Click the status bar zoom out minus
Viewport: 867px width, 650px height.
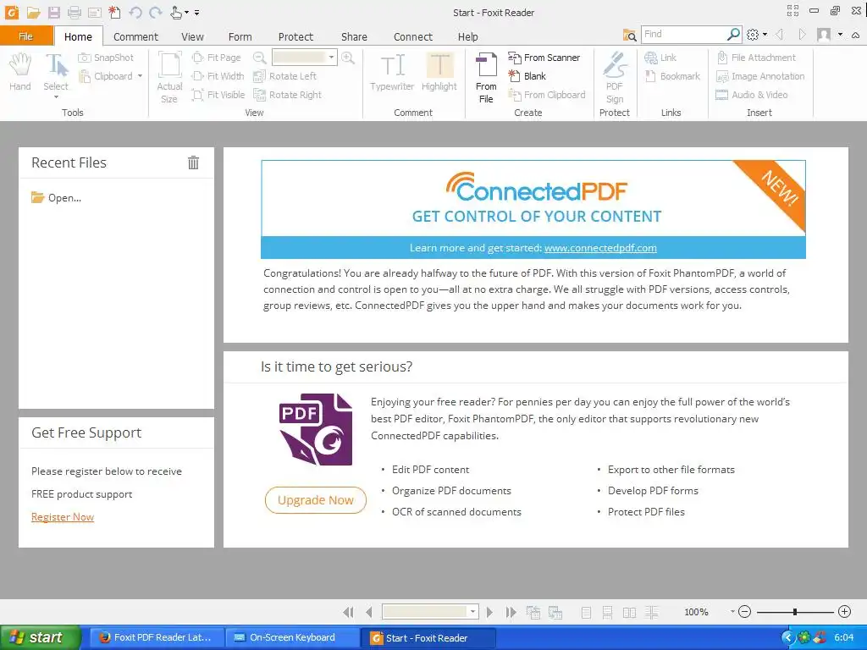pos(745,611)
